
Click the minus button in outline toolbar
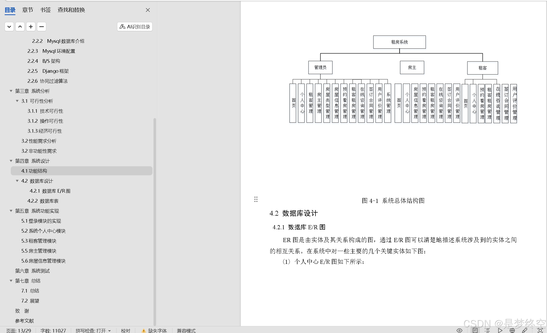(42, 27)
